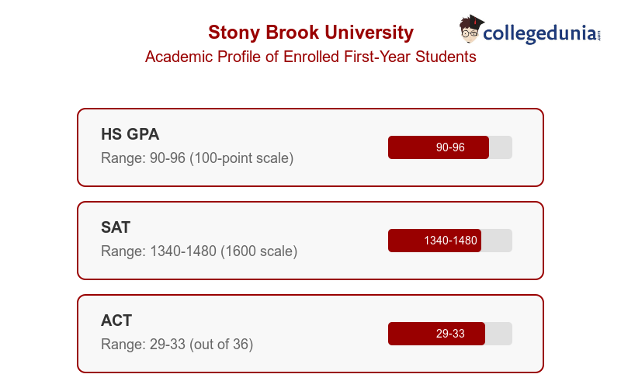Click the 29-33 (out of 36) range text

click(x=177, y=345)
